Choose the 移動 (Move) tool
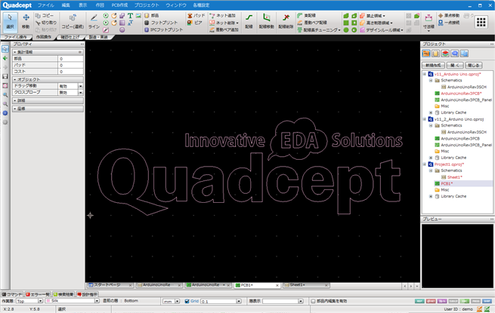The image size is (495, 313). [26, 21]
